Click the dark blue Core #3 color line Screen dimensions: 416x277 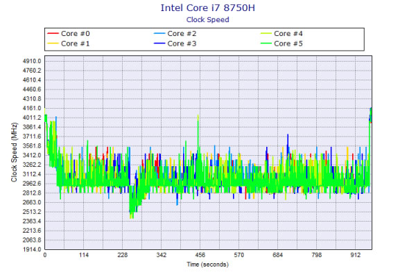pyautogui.click(x=159, y=43)
